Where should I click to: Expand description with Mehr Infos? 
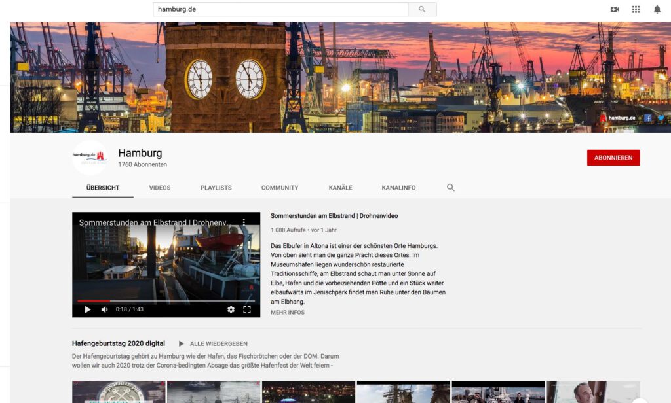click(288, 313)
